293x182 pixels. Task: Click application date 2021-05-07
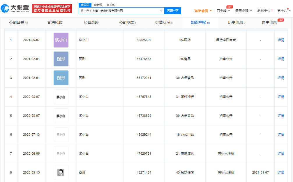31,40
